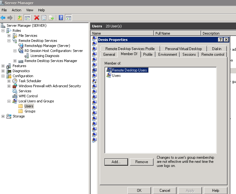The image size is (236, 194).
Task: Open the Action menu
Action: [x=17, y=10]
